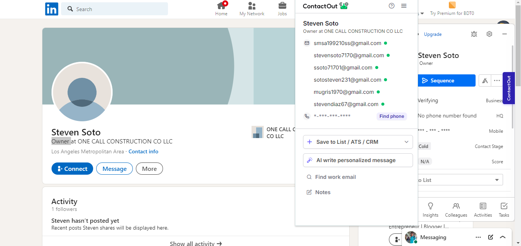Click the ContactOut vertical side tab

[x=508, y=88]
